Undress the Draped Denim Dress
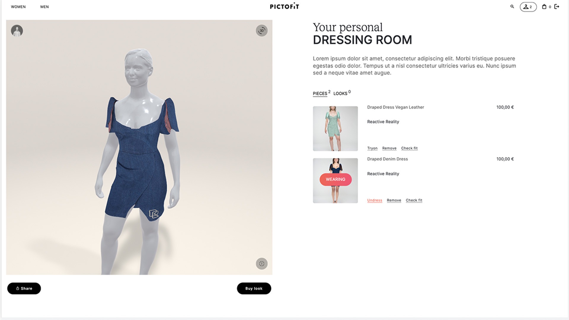 (375, 200)
